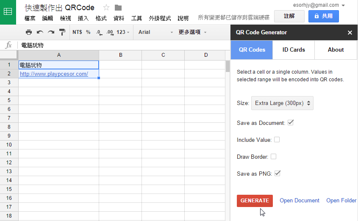Image resolution: width=358 pixels, height=221 pixels.
Task: Open the 插入 menu
Action: (x=83, y=18)
